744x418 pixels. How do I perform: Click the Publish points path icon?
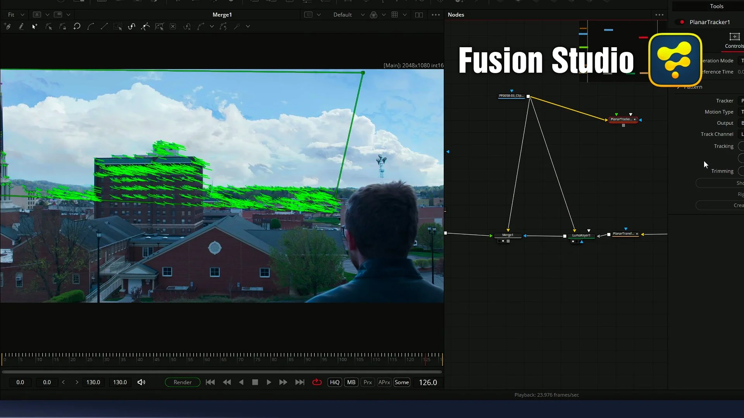coord(201,26)
